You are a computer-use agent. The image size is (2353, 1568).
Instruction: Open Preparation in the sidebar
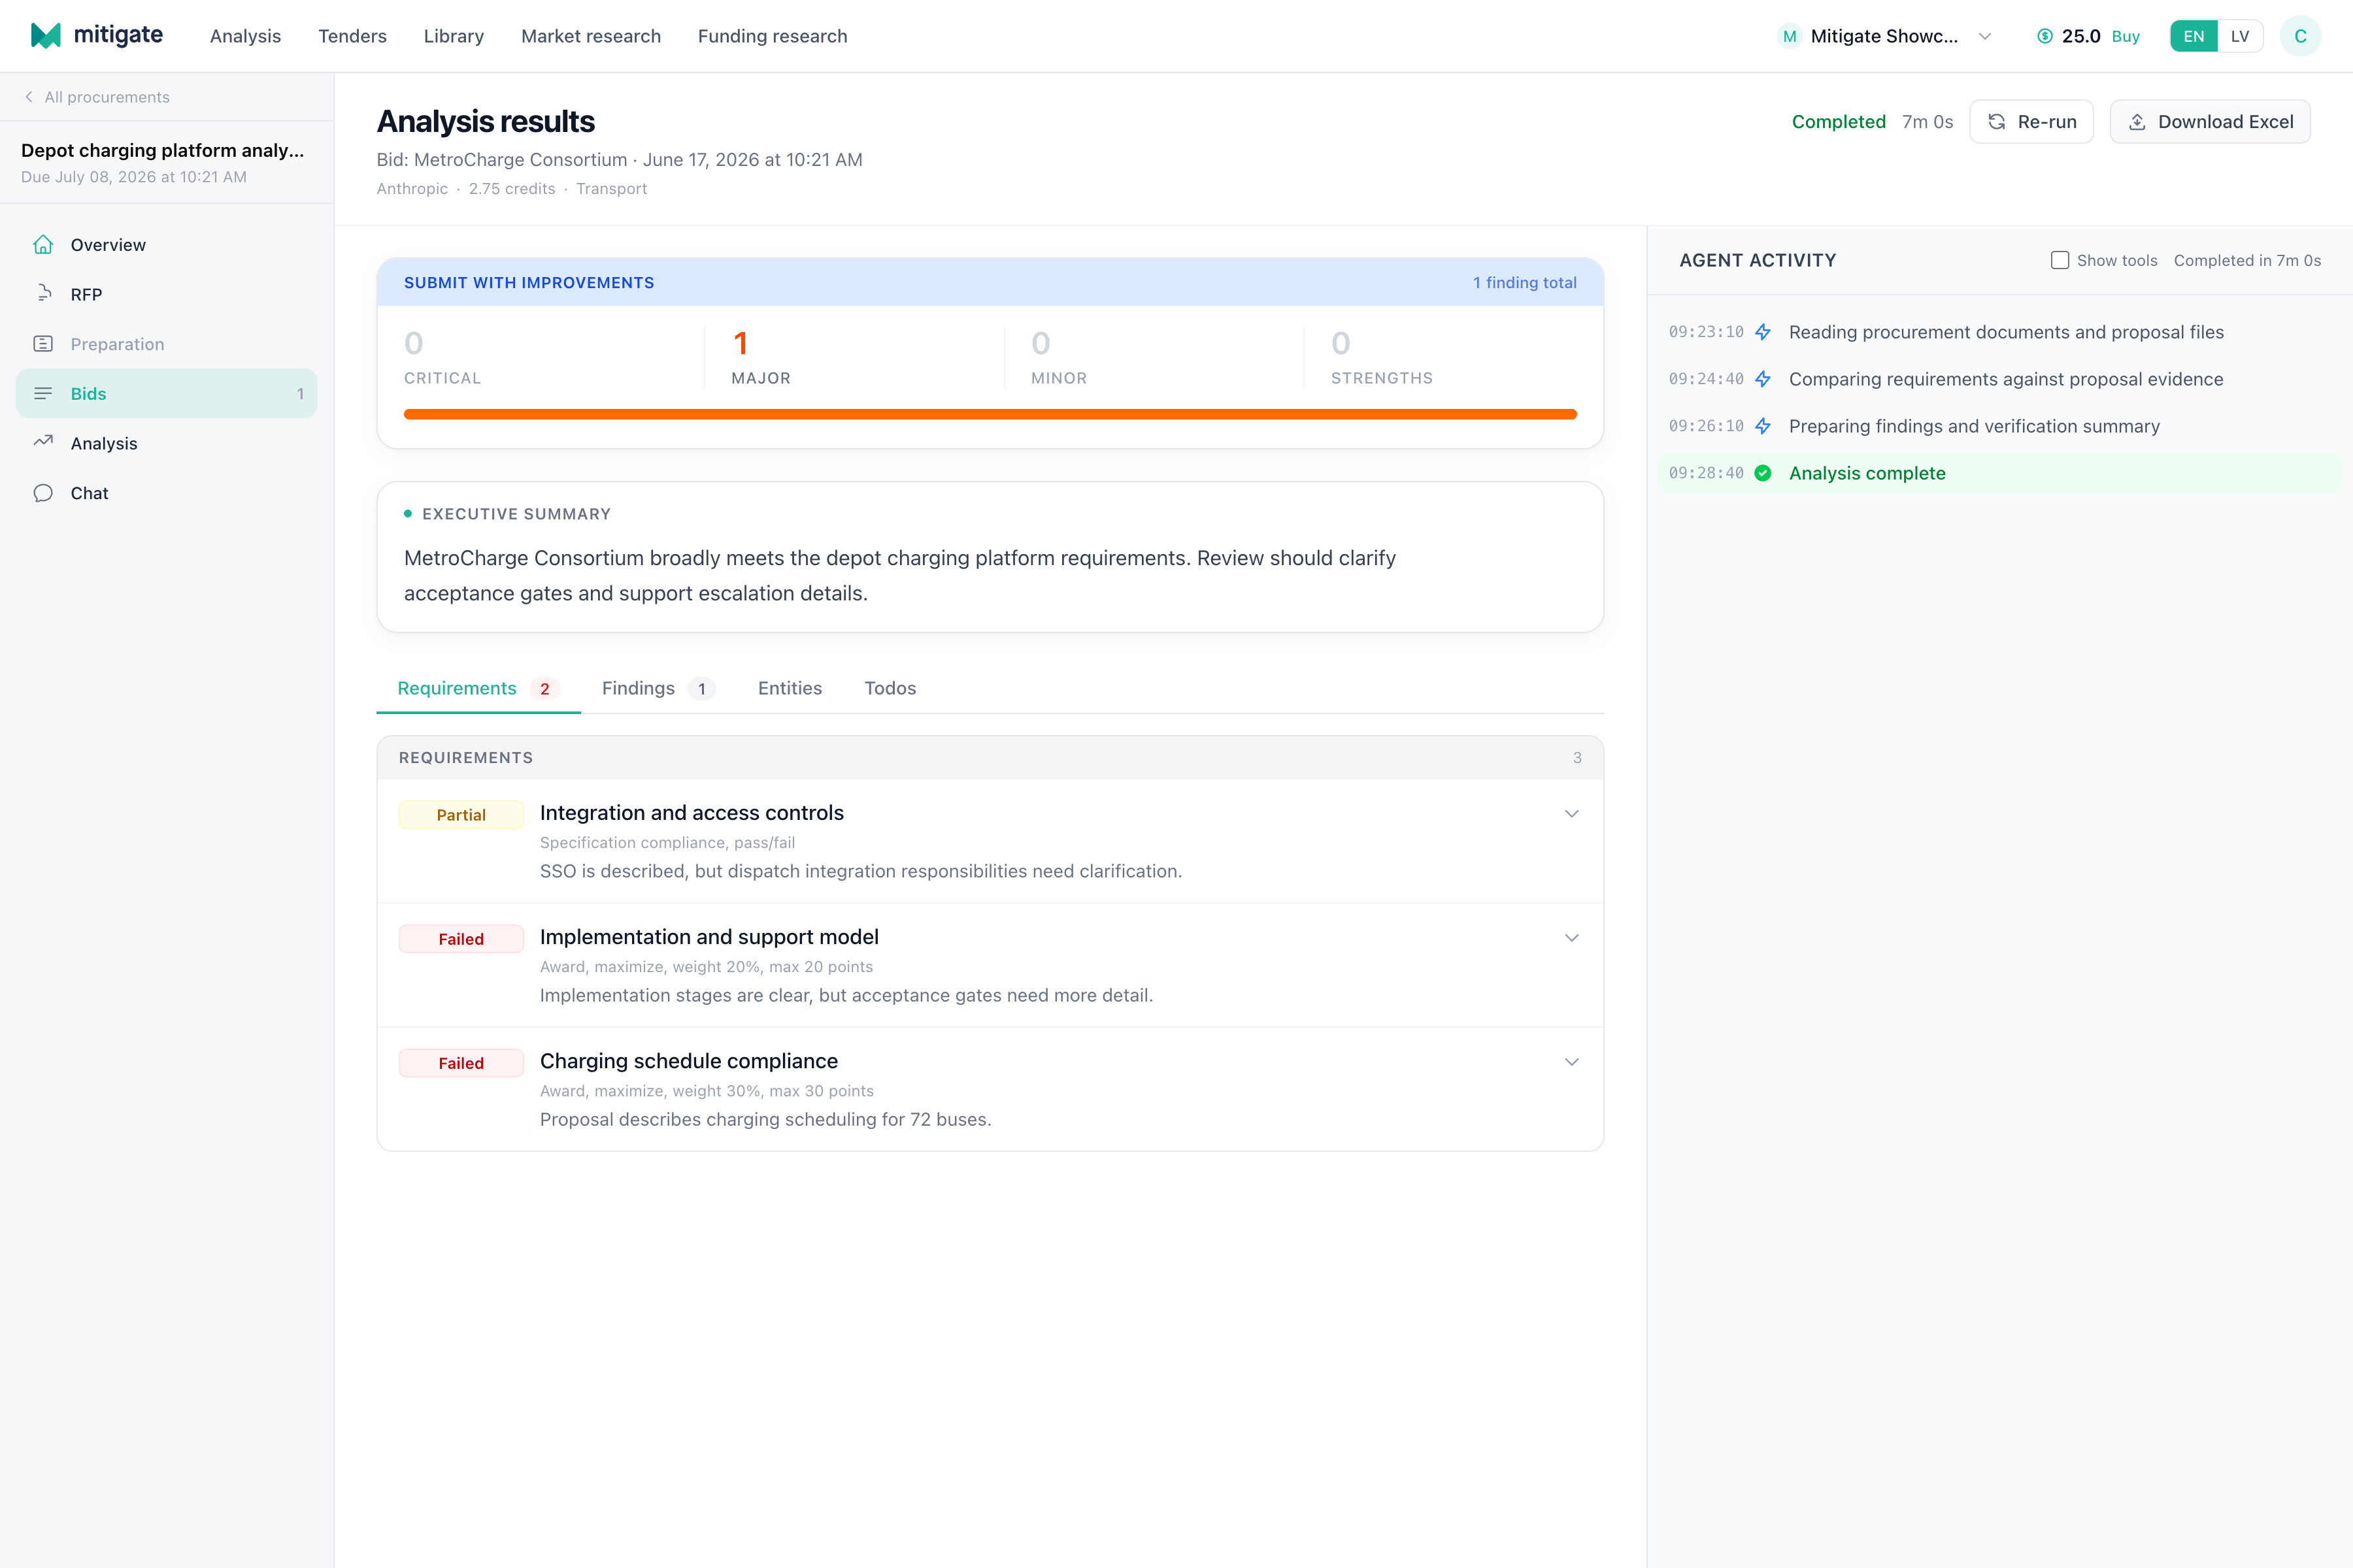pyautogui.click(x=166, y=344)
